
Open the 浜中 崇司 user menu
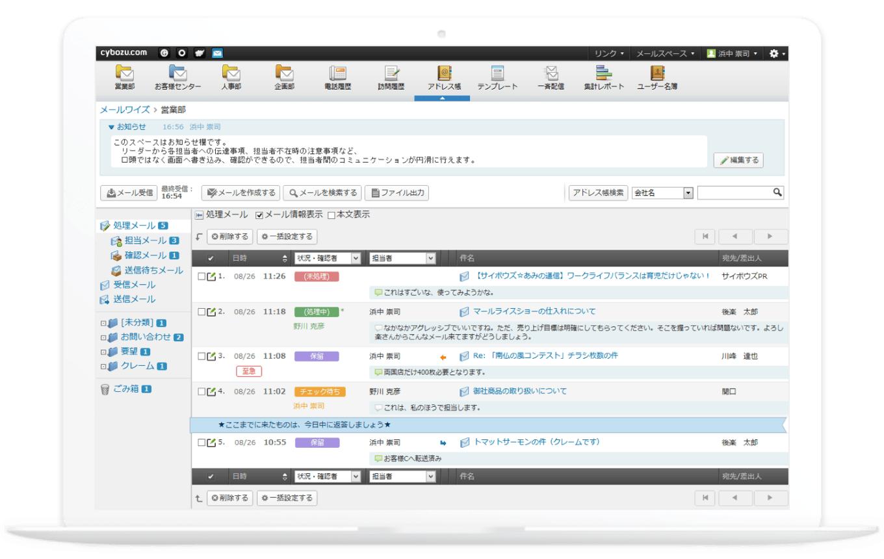click(732, 53)
